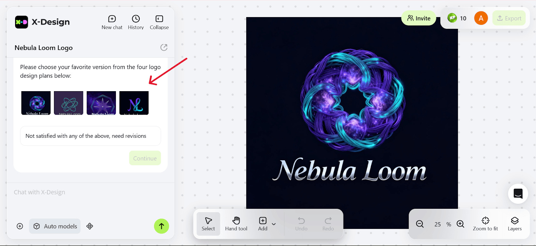536x246 pixels.
Task: Collapse the chat side panel
Action: (x=159, y=22)
